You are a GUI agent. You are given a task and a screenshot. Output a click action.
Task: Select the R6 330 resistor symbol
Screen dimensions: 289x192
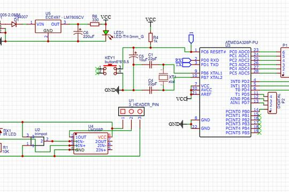pos(95,24)
